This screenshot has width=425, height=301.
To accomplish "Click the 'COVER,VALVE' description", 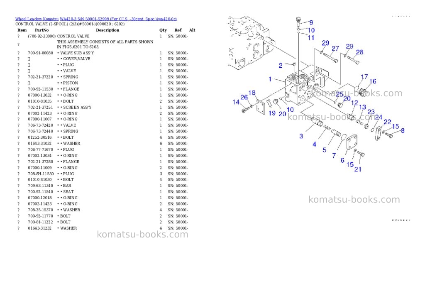I will coord(77,59).
